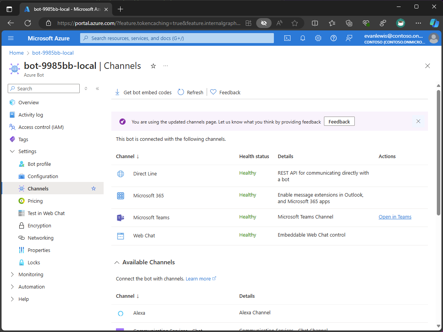443x332 pixels.
Task: Collapse the Settings section in sidebar
Action: [12, 152]
